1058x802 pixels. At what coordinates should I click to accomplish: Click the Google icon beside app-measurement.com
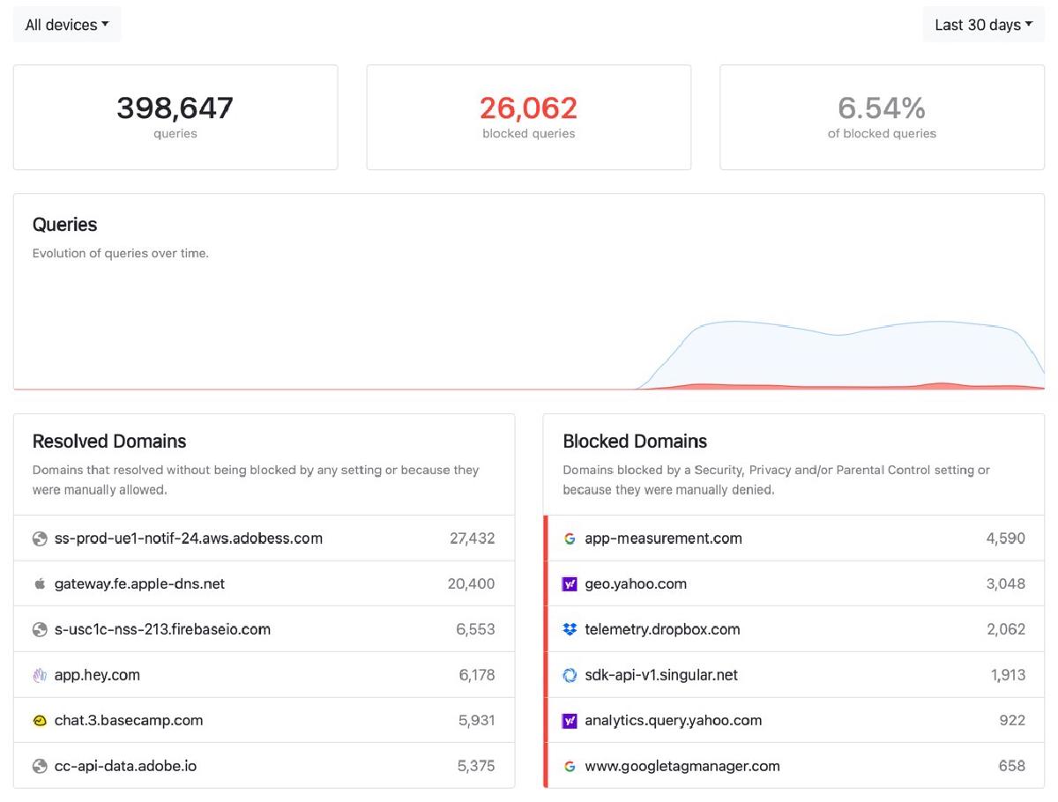(570, 538)
